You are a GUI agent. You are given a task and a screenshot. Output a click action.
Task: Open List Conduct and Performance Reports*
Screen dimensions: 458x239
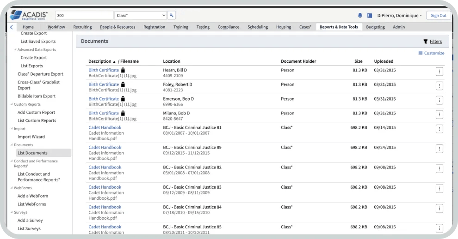pyautogui.click(x=38, y=177)
